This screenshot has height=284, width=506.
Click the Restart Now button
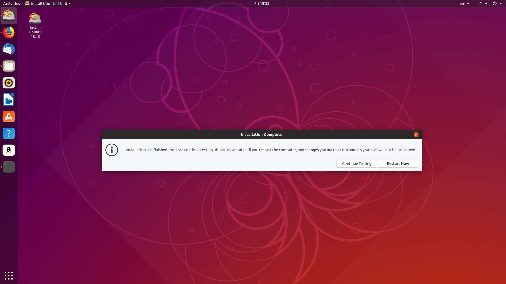click(398, 164)
